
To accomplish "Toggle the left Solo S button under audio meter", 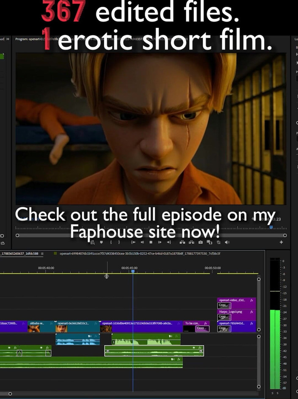I will tap(273, 393).
